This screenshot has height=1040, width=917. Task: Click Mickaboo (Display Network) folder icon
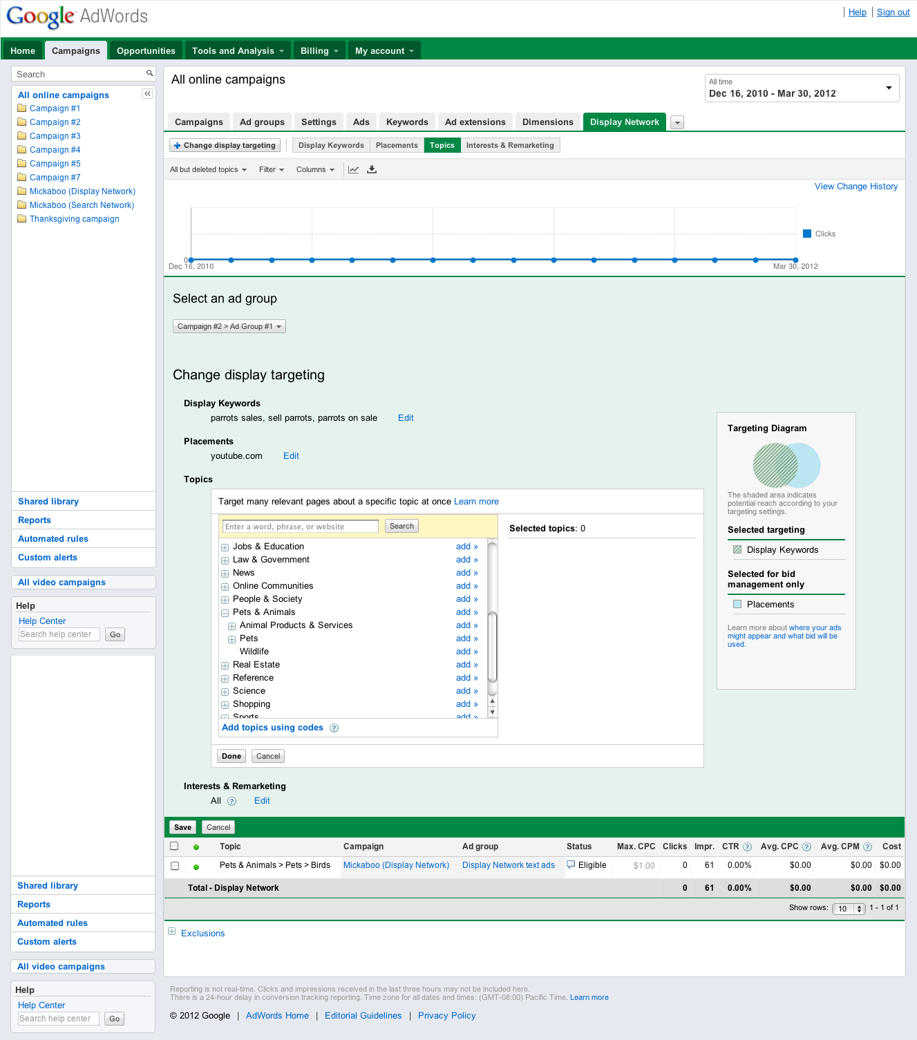(22, 191)
